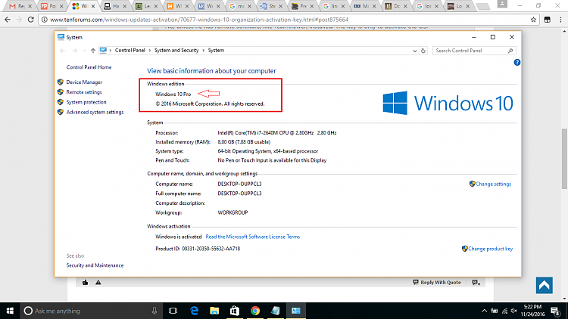Viewport: 568px width, 319px height.
Task: Open the taskbar clock showing 5:22 PM
Action: pos(532,311)
